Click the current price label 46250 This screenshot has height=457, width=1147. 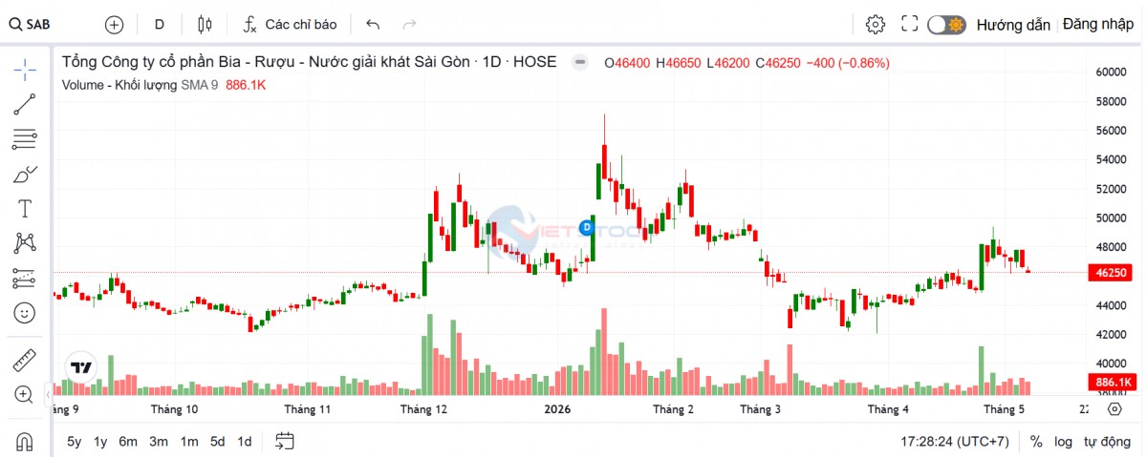[x=1112, y=273]
